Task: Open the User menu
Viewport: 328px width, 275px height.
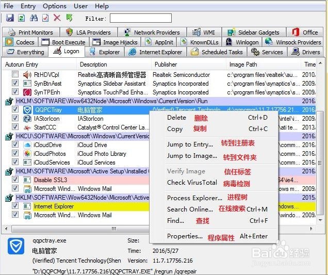Action: point(81,6)
